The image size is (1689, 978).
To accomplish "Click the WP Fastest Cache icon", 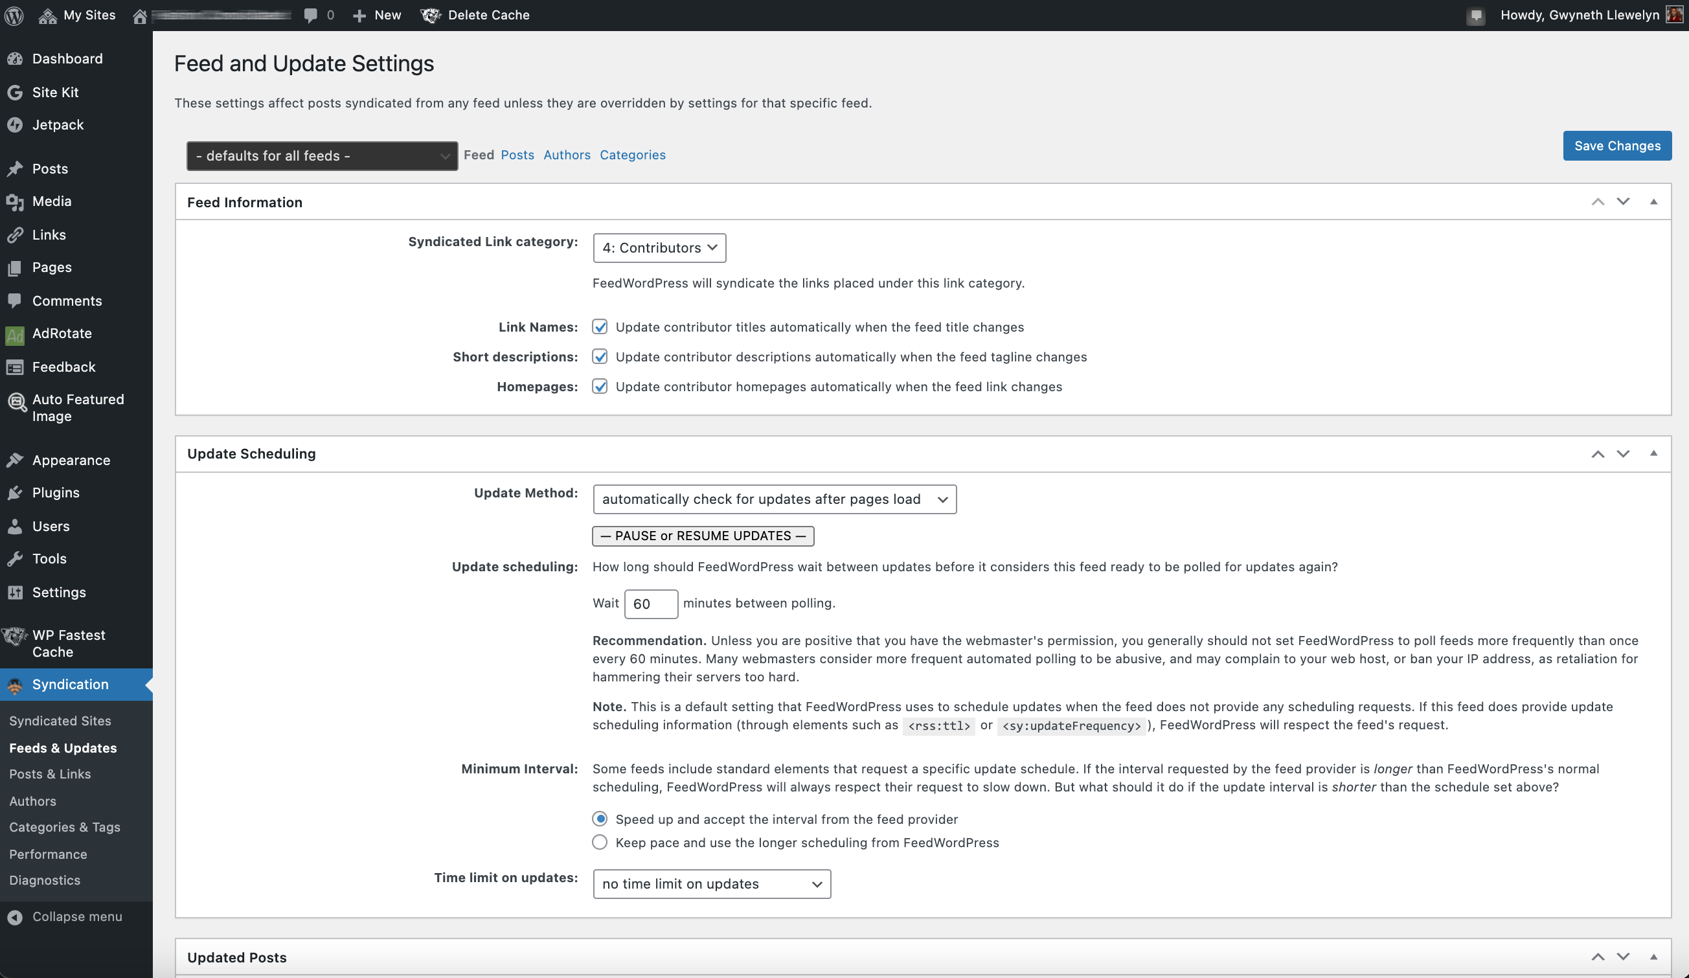I will (15, 636).
